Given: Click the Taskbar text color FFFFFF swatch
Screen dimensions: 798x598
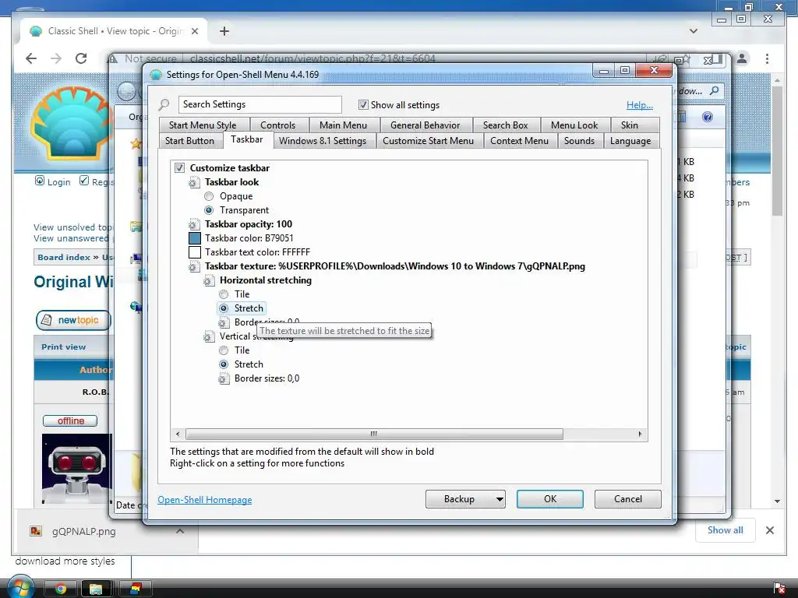Looking at the screenshot, I should click(194, 252).
